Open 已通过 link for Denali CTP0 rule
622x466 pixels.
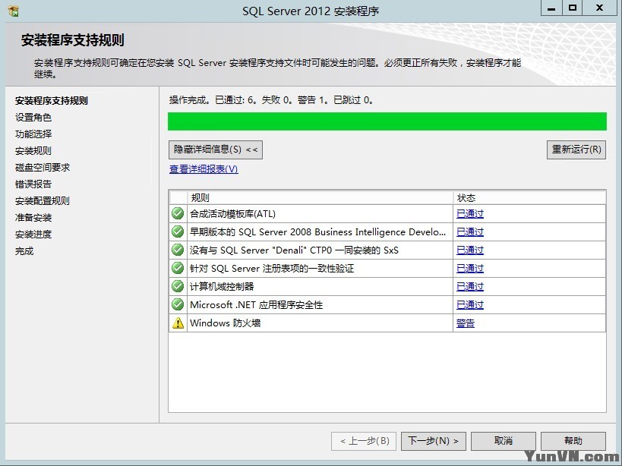tap(470, 250)
